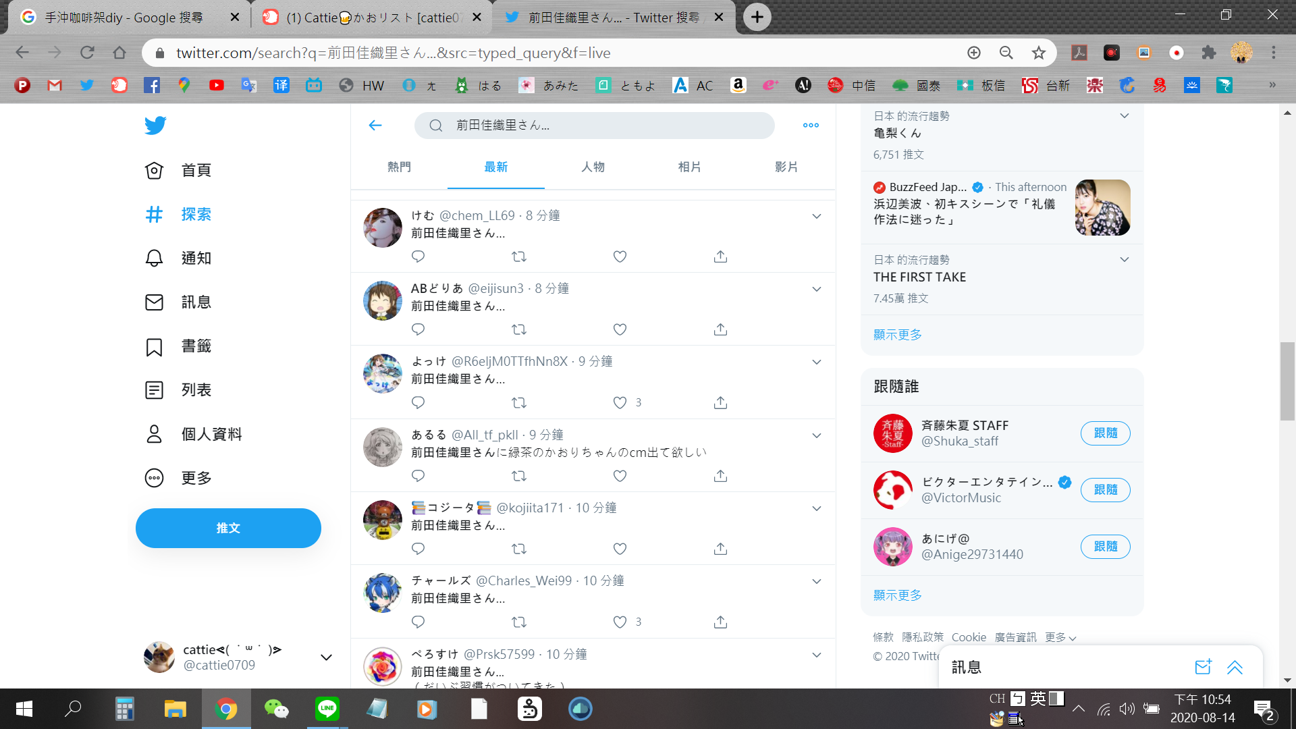
Task: Open LINE from the Windows taskbar
Action: click(x=327, y=709)
